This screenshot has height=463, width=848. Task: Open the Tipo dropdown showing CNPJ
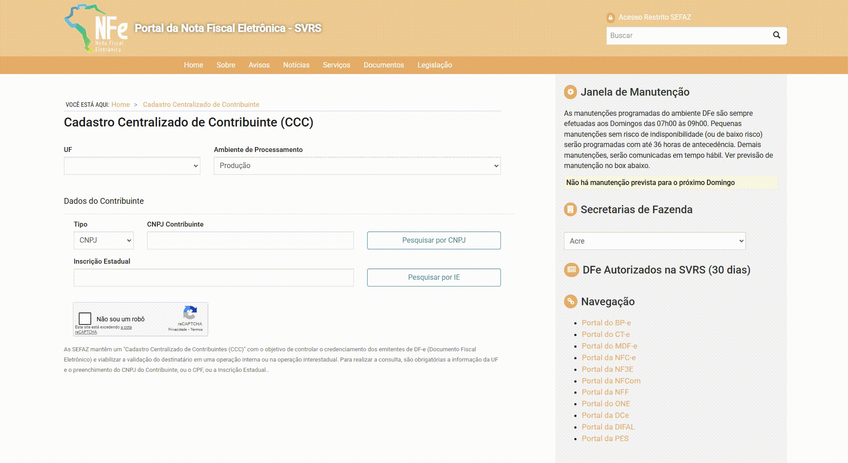(103, 240)
